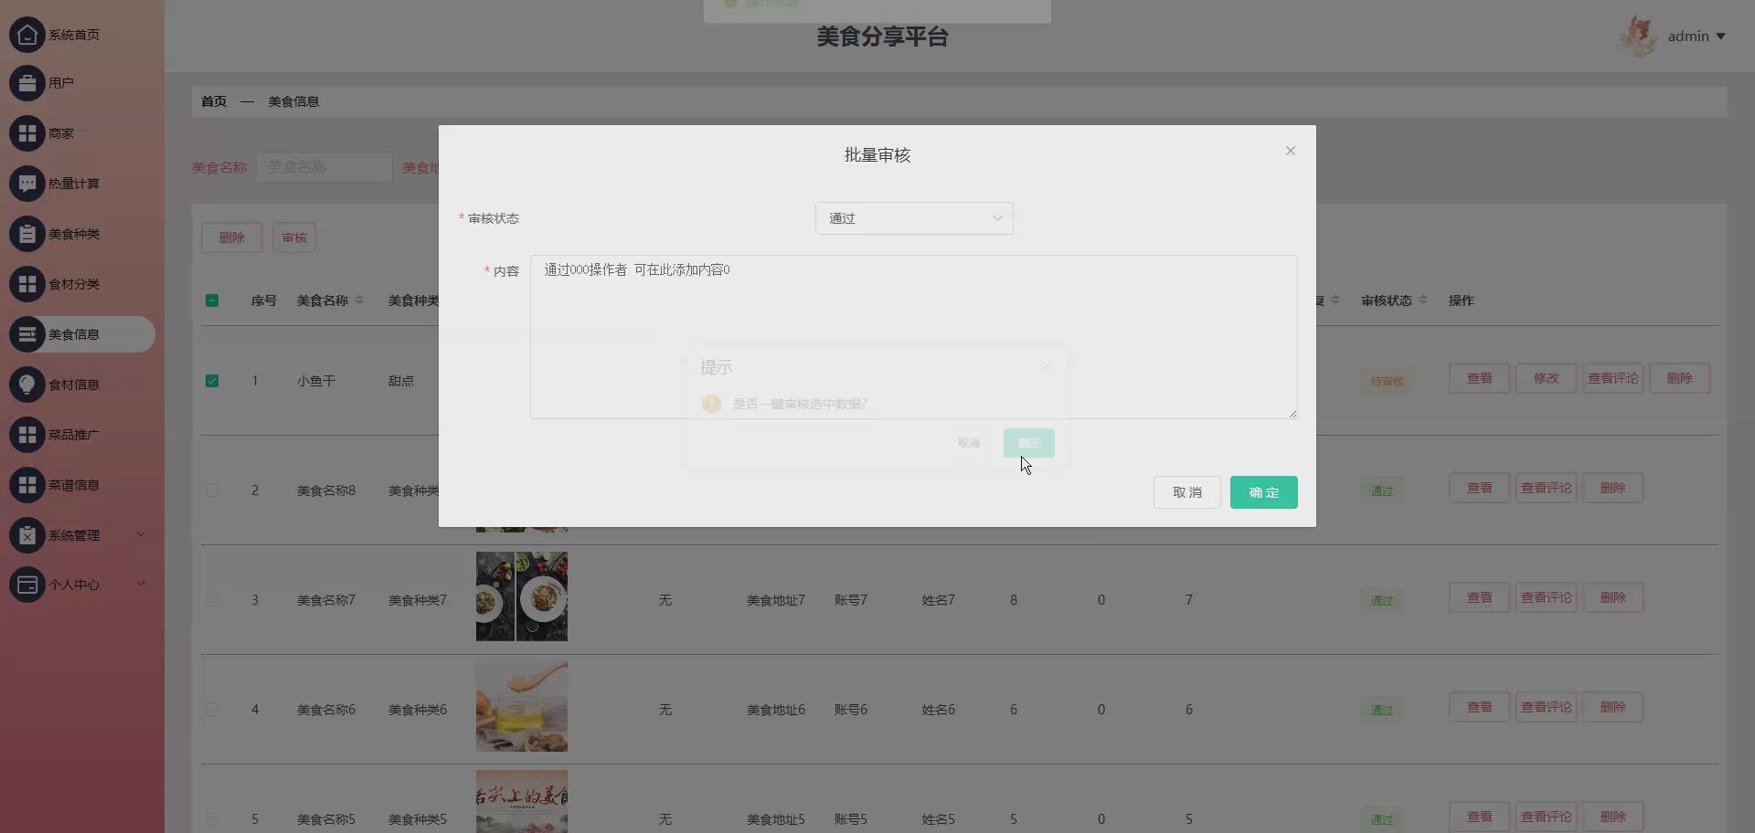Toggle the select-all checkbox in table header
1755x833 pixels.
click(x=212, y=300)
